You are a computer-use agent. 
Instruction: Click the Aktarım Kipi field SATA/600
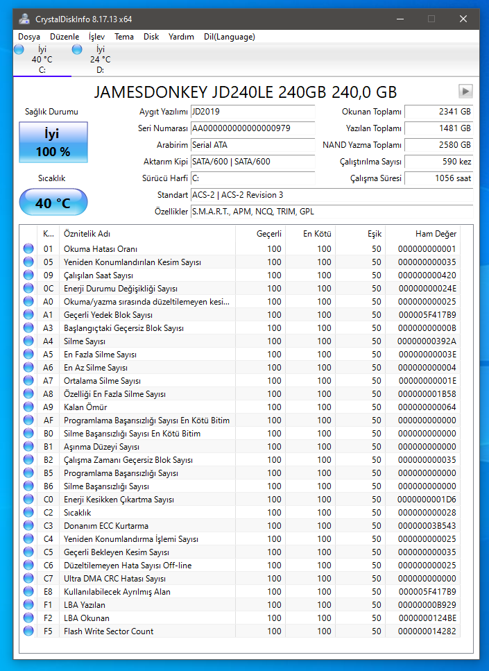(x=253, y=162)
